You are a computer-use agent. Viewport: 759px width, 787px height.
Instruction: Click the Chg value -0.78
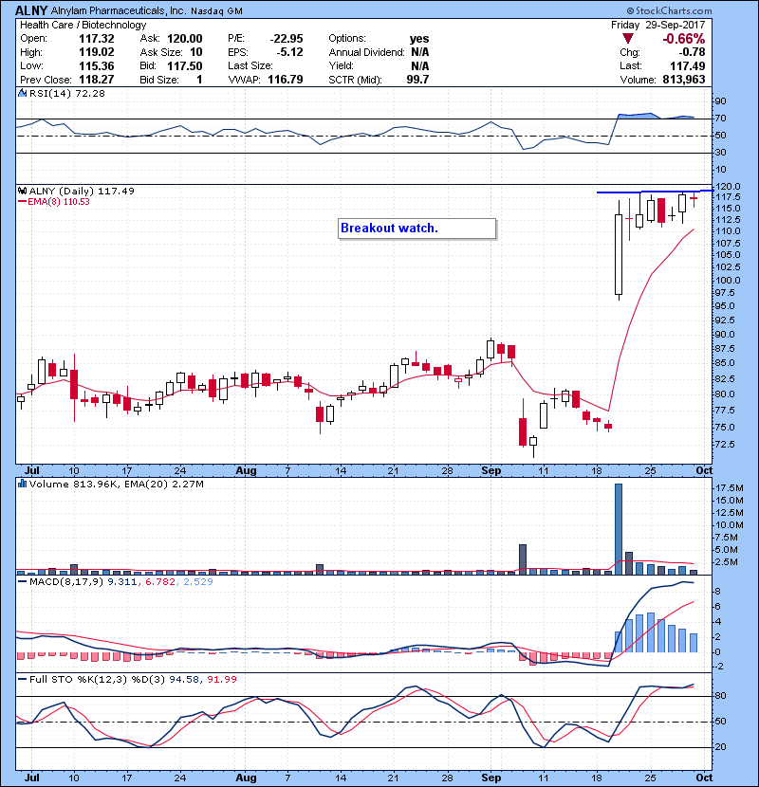coord(692,52)
